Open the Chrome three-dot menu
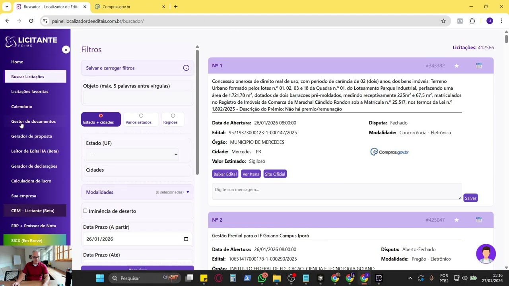This screenshot has height=286, width=509. (x=502, y=21)
